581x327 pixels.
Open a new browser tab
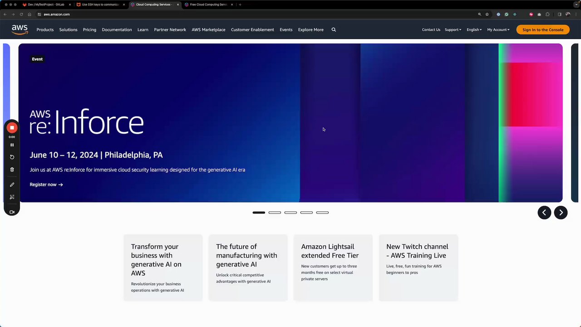click(x=240, y=5)
